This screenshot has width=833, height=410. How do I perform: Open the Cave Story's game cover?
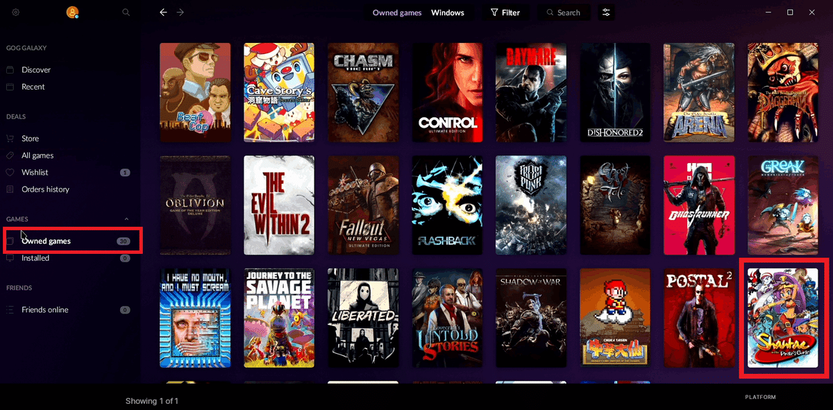(279, 92)
